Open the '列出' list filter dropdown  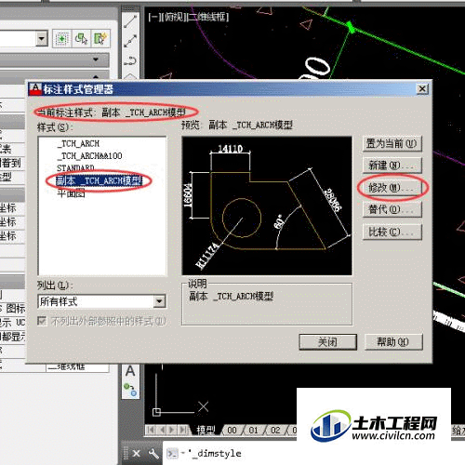[x=159, y=301]
